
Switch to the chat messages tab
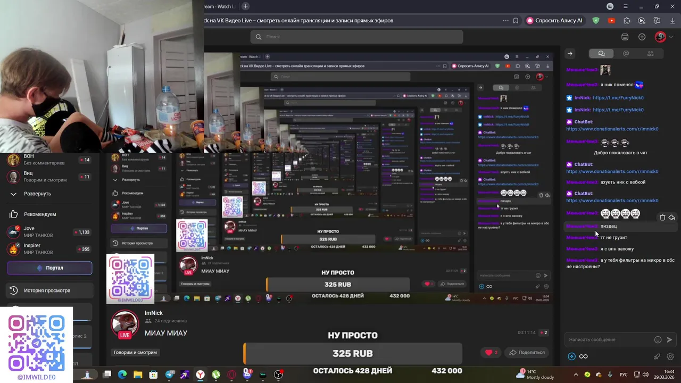[601, 54]
